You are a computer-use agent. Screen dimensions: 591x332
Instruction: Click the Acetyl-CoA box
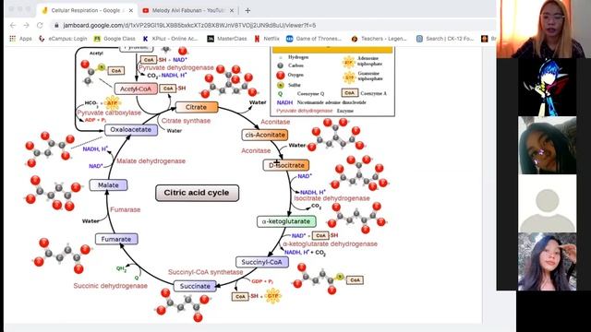(x=136, y=89)
